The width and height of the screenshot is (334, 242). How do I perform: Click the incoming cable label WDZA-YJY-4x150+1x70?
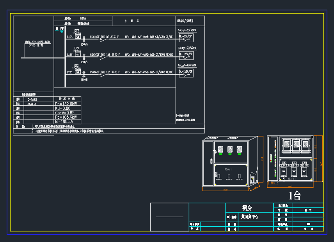pos(37,42)
